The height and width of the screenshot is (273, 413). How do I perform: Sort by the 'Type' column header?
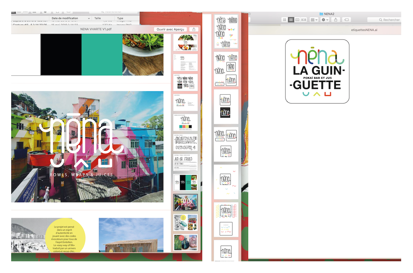120,19
